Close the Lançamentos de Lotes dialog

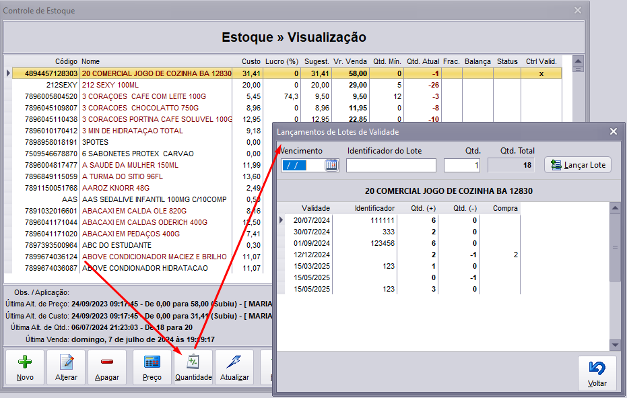click(x=614, y=131)
